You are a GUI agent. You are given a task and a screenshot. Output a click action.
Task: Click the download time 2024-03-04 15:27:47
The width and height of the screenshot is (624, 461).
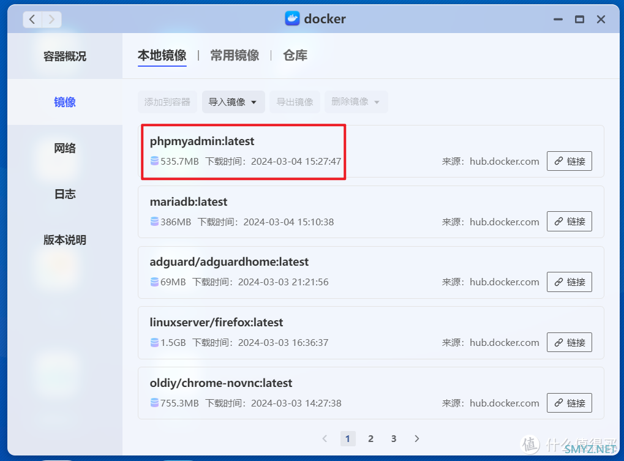pos(296,161)
